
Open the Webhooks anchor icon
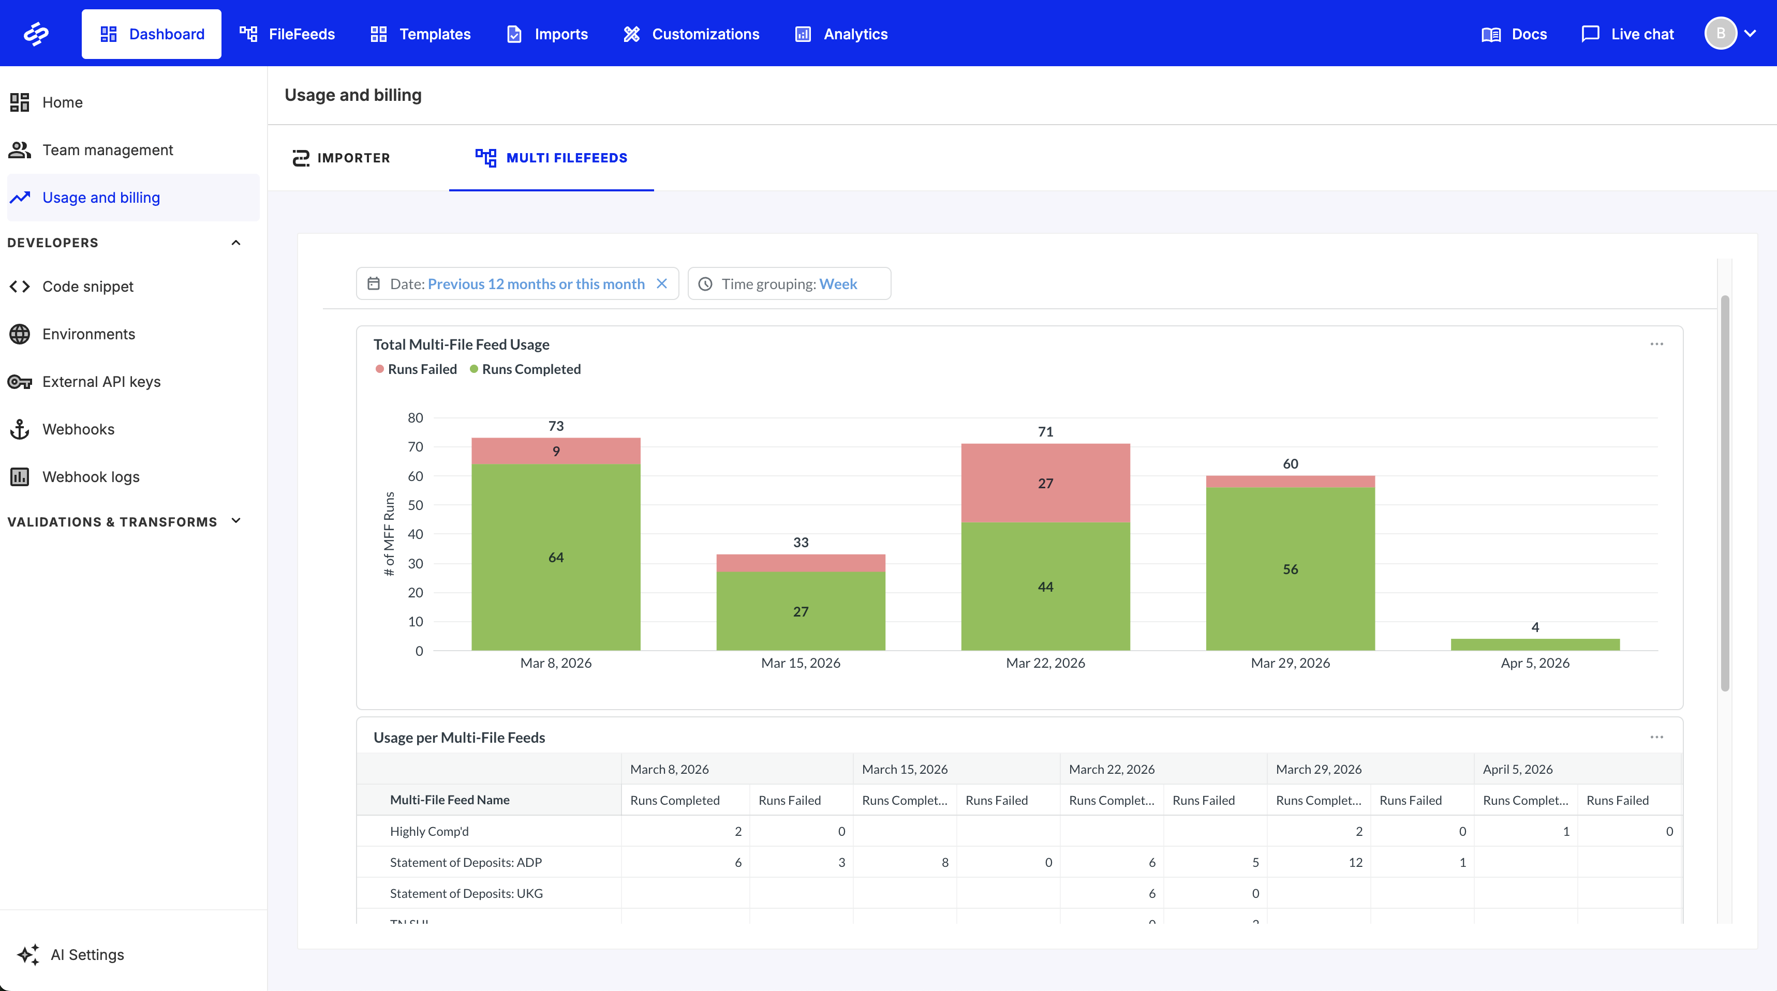(x=19, y=429)
